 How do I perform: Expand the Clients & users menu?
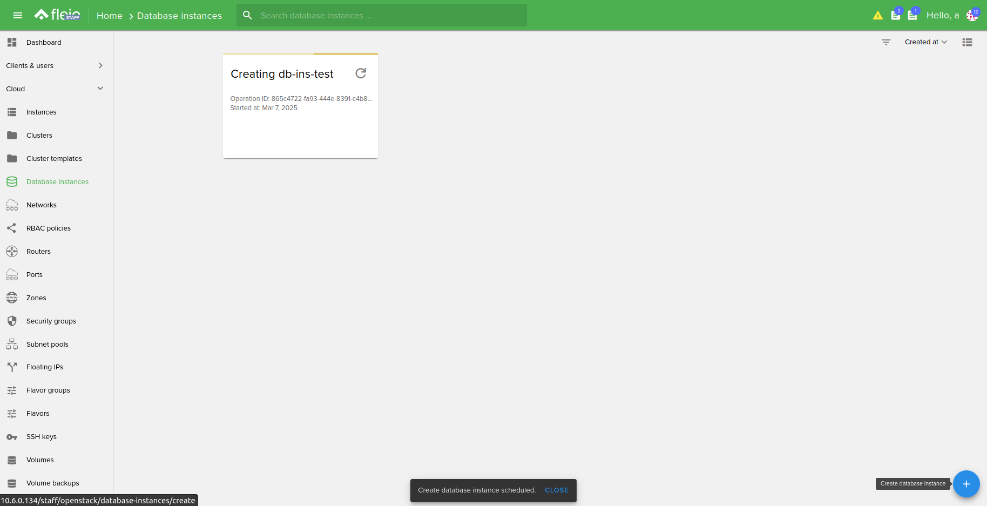[x=54, y=65]
